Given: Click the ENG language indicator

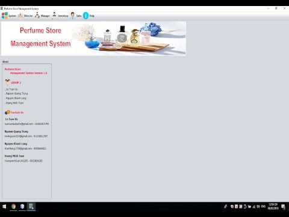Looking at the screenshot, I should [x=263, y=206].
